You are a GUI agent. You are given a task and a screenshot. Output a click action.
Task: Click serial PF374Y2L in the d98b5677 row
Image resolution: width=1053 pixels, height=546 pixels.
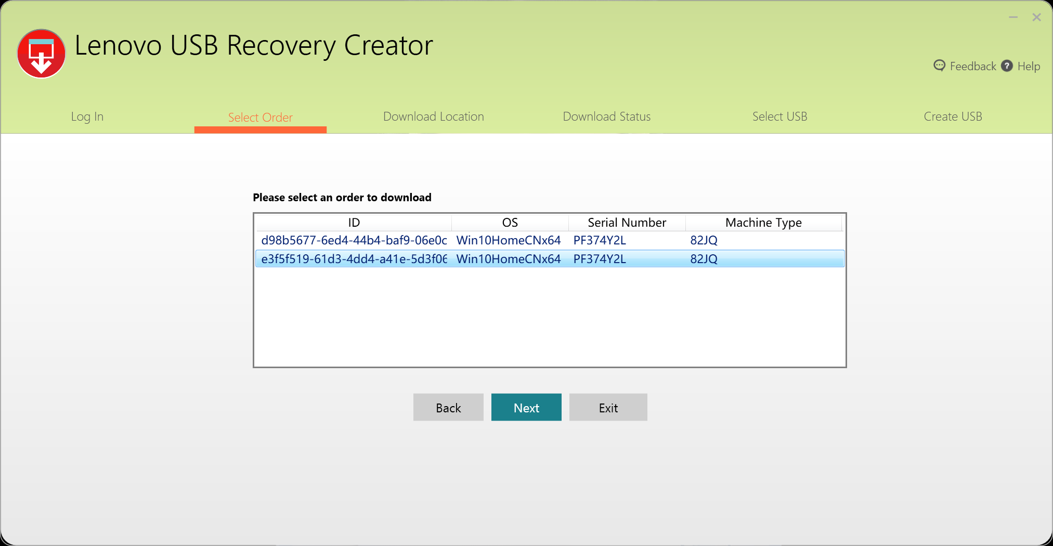coord(600,240)
